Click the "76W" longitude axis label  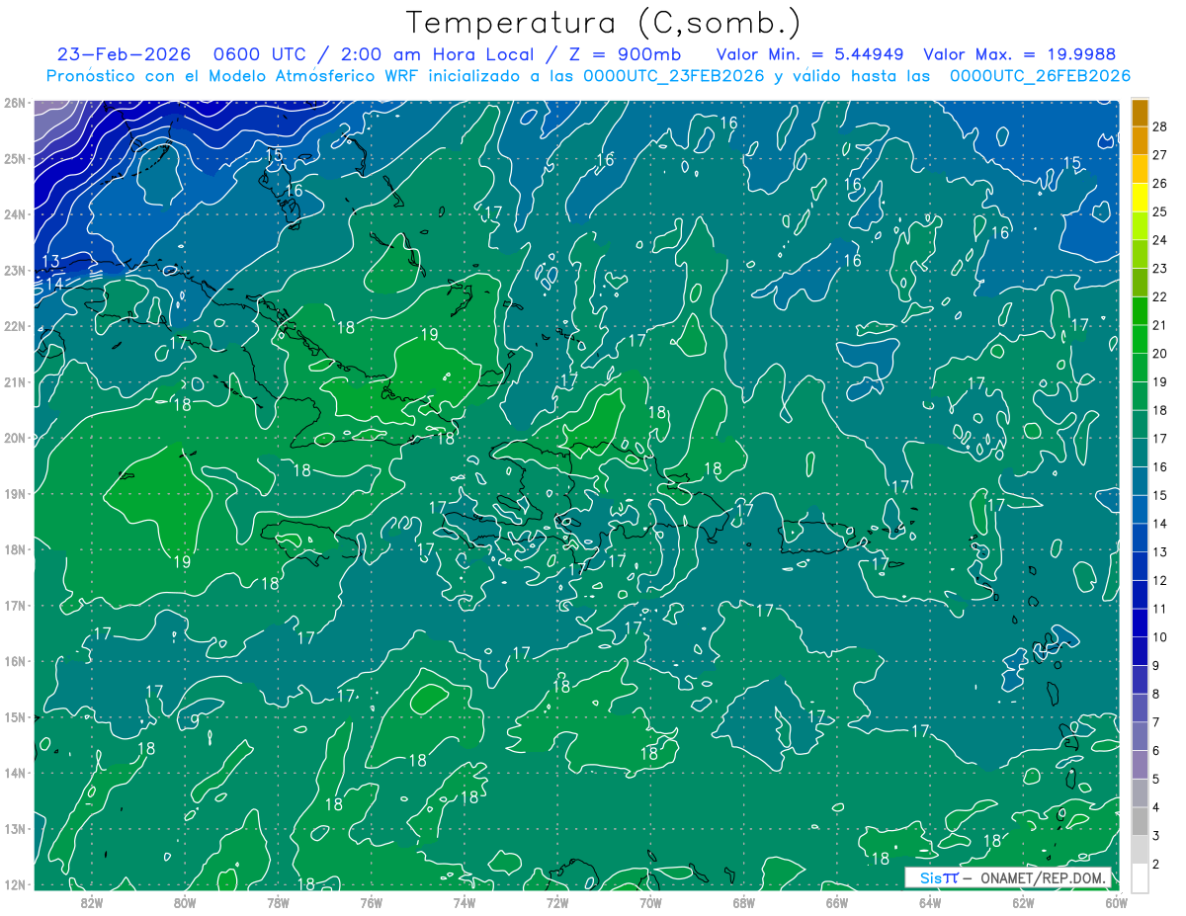pyautogui.click(x=372, y=902)
